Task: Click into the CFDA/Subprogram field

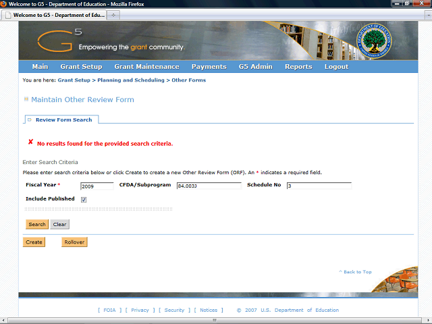Action: coord(209,186)
